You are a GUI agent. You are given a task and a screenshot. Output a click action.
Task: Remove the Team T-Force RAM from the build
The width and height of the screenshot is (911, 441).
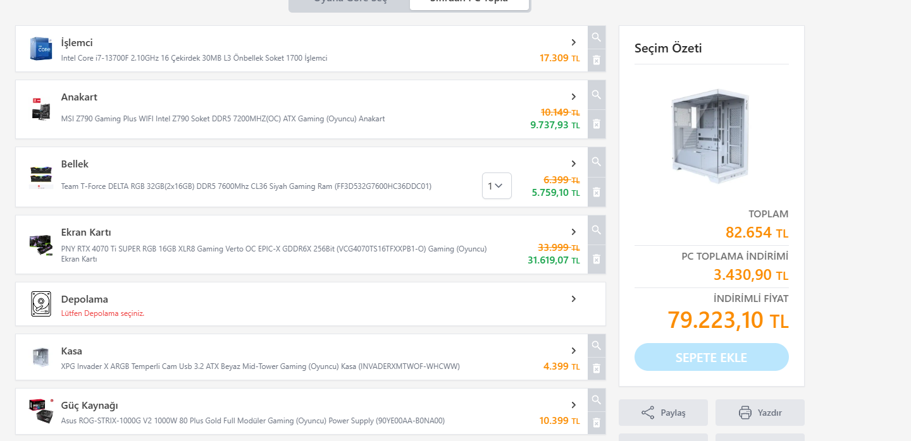[596, 192]
